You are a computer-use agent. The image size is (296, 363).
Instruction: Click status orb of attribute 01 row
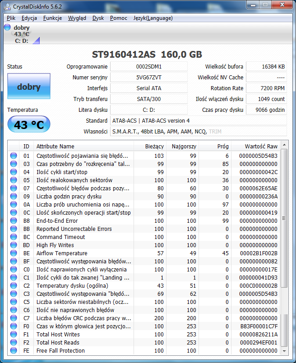tap(14, 156)
